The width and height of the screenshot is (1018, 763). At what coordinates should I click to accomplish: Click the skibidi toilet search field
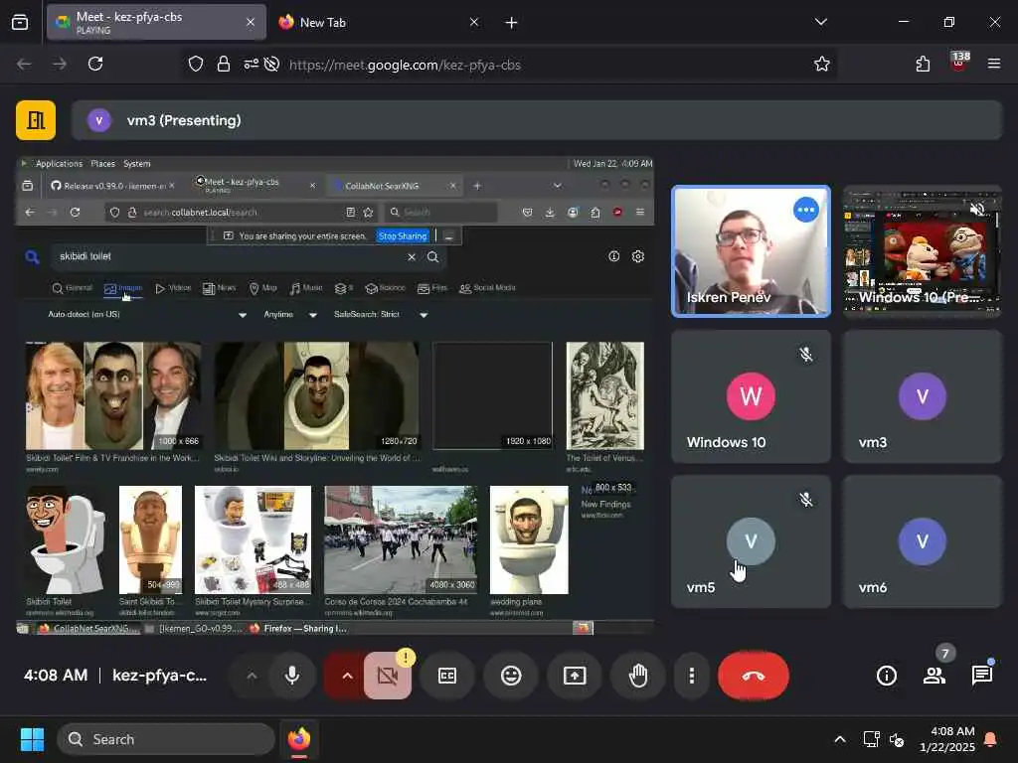coord(228,257)
